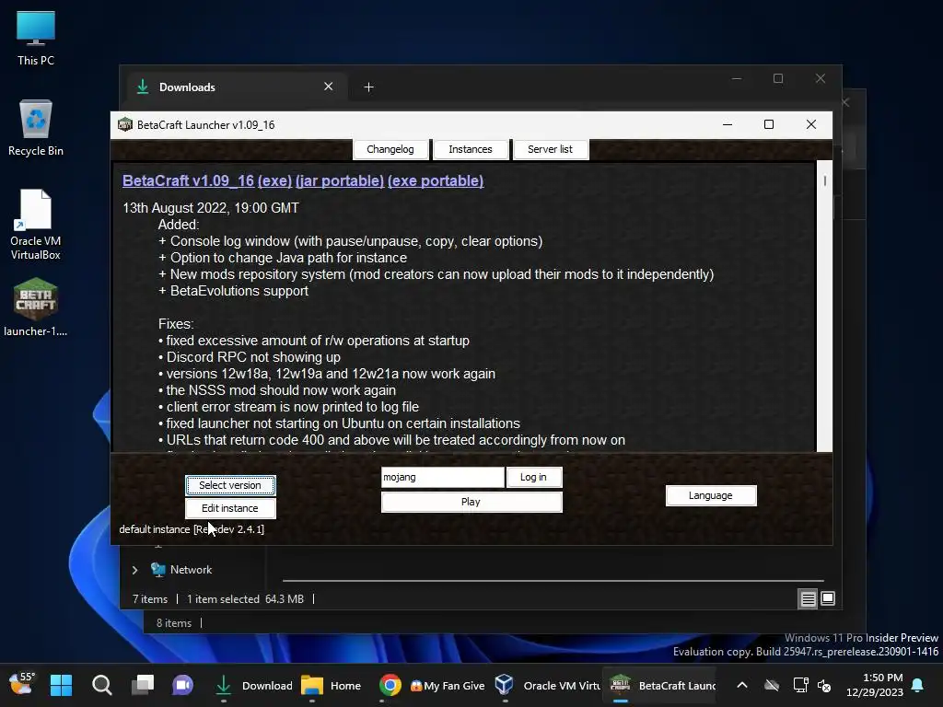Click BetaCraft Launcher title bar icon
Screen dimensions: 943x707
click(125, 124)
